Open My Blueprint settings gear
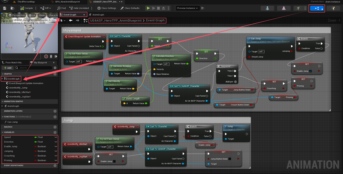 [x=55, y=68]
